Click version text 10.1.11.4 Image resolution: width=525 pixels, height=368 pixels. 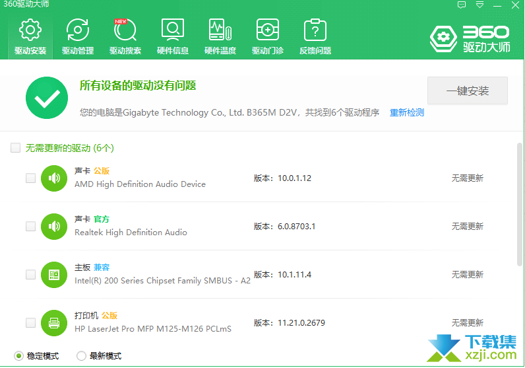tap(294, 275)
